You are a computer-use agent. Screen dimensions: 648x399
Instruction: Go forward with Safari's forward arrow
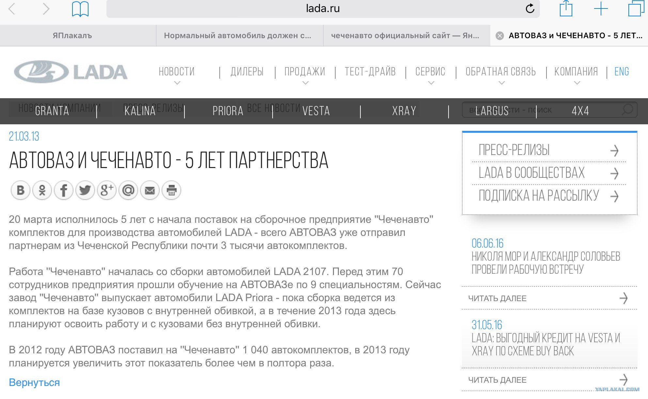point(46,9)
